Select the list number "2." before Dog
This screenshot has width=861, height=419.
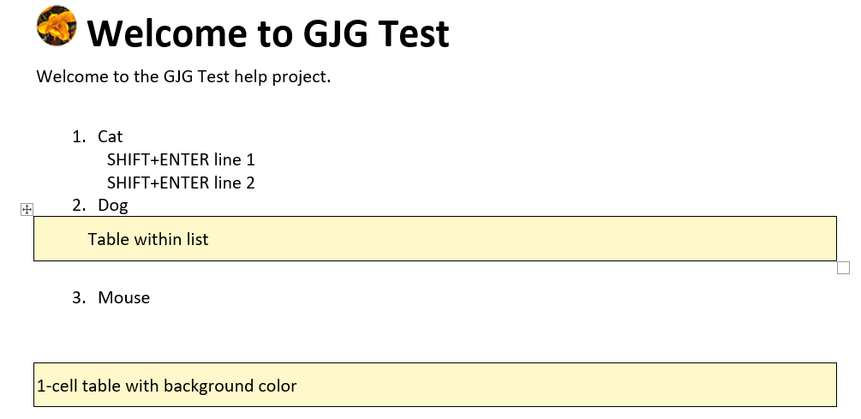(x=79, y=205)
